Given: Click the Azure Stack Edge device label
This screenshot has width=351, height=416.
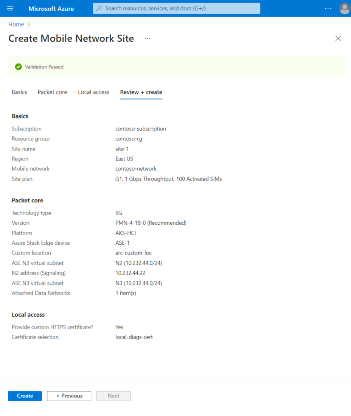Looking at the screenshot, I should pos(40,243).
